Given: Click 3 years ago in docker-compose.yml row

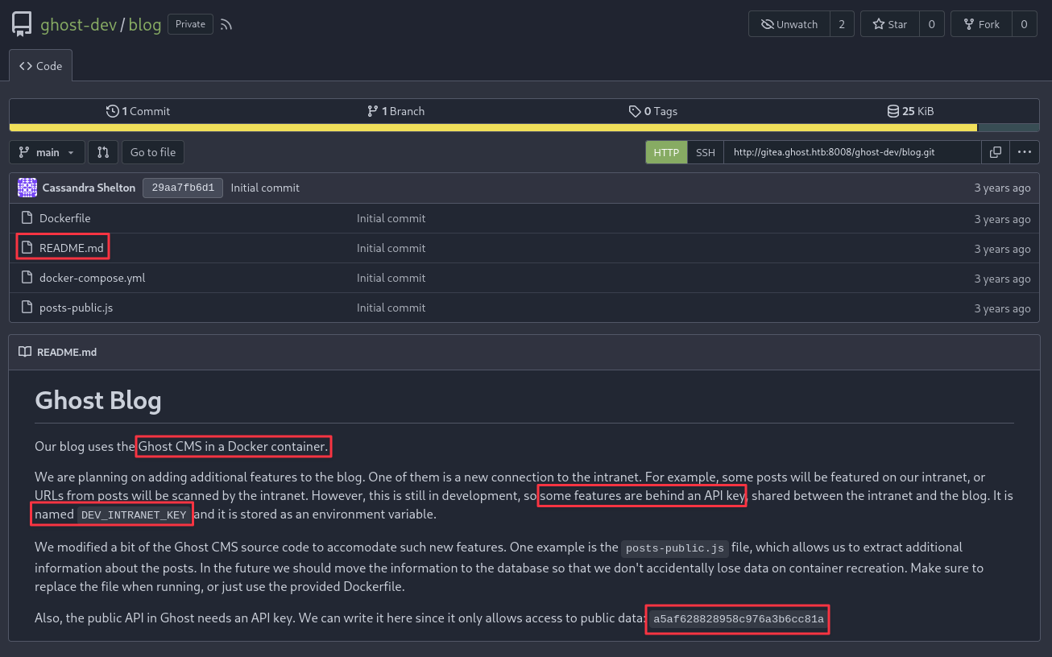Looking at the screenshot, I should [1002, 279].
